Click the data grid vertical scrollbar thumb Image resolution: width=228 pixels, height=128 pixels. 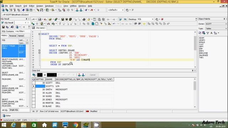coord(195,86)
